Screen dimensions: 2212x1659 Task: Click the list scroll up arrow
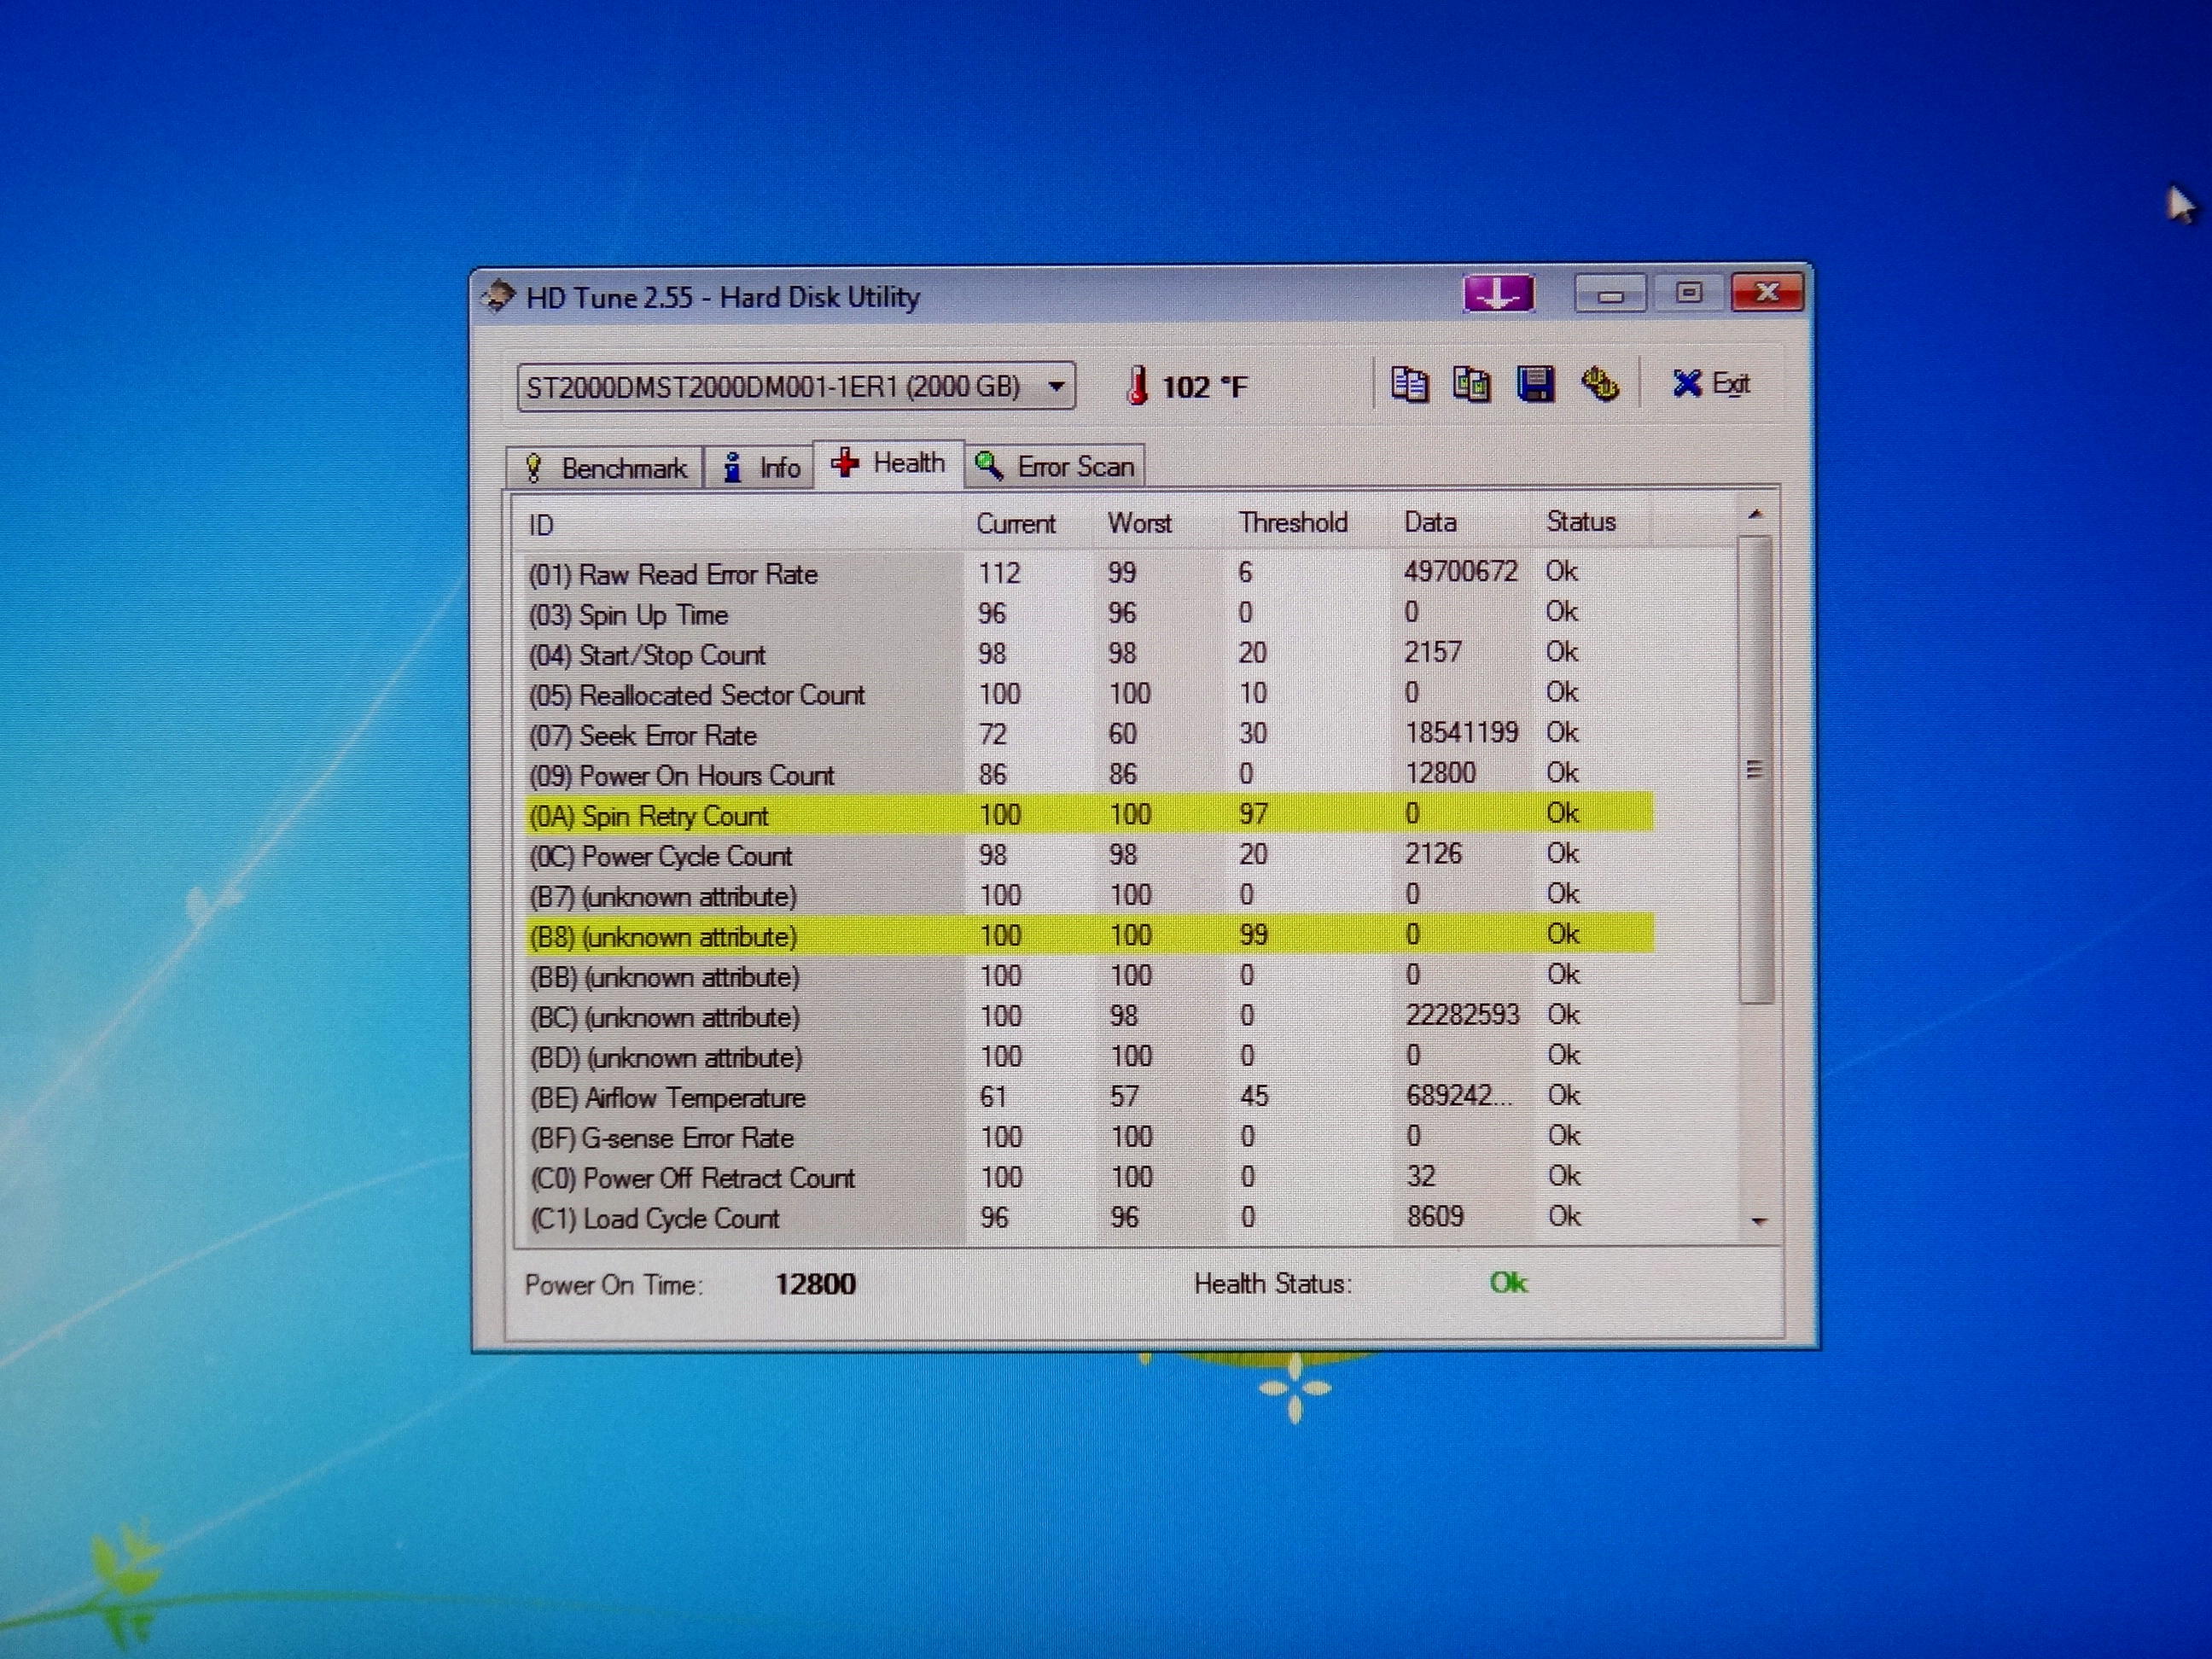click(x=1755, y=515)
